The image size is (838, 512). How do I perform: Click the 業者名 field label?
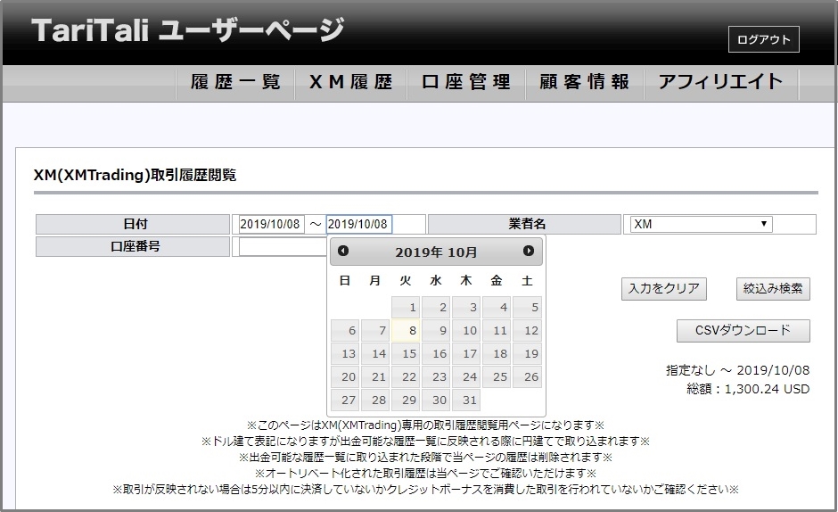(x=525, y=224)
